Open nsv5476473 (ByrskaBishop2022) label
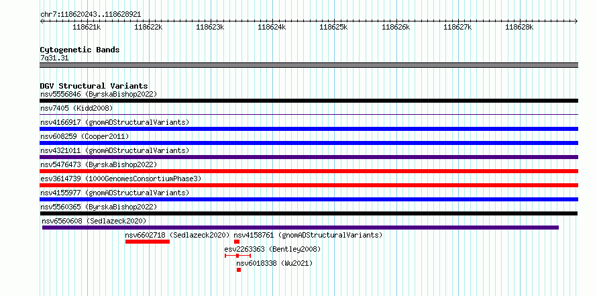The width and height of the screenshot is (597, 296). (x=99, y=164)
